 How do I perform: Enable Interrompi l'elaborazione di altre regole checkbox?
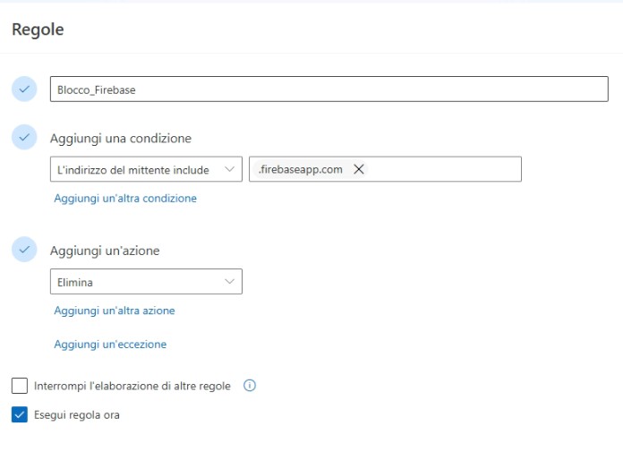coord(20,386)
